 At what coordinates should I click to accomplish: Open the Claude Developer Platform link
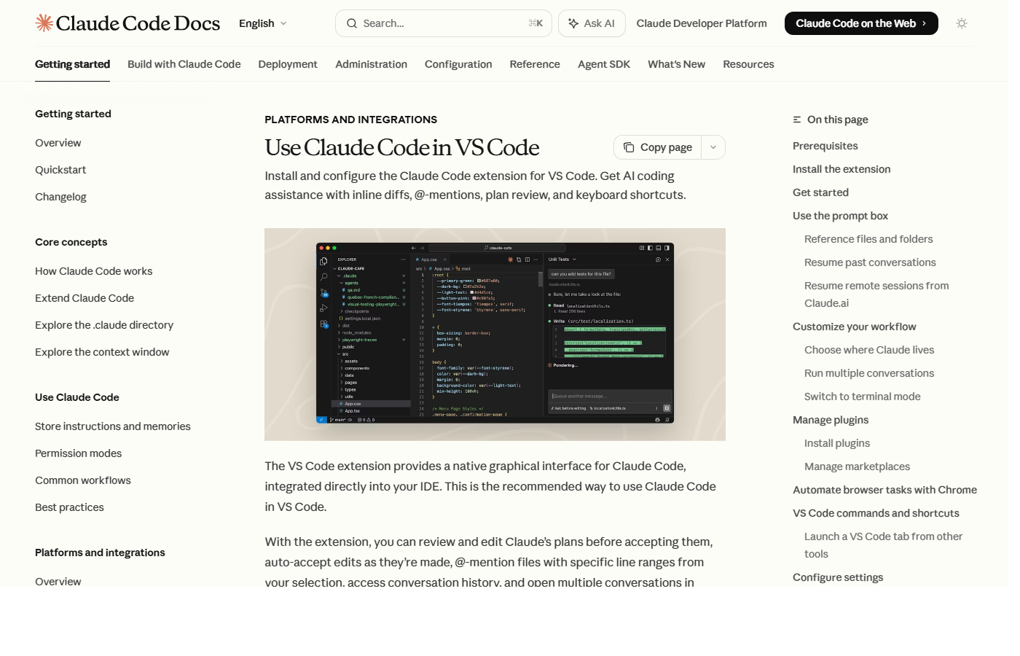(x=702, y=23)
